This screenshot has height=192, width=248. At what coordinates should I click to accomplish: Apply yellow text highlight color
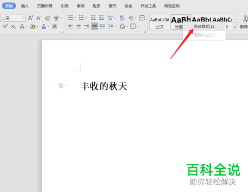click(x=33, y=26)
